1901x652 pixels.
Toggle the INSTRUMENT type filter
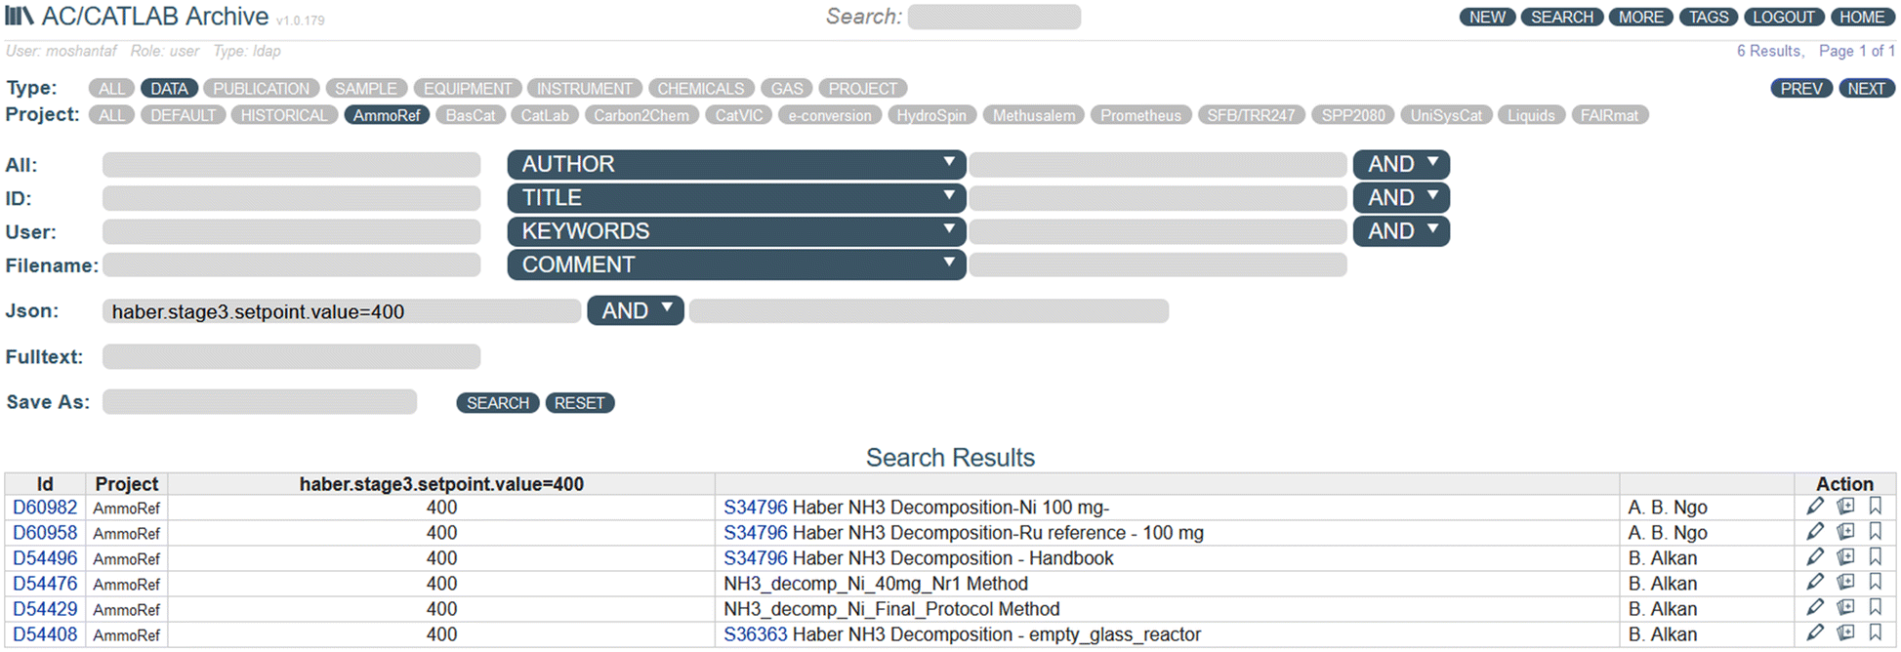coord(585,89)
